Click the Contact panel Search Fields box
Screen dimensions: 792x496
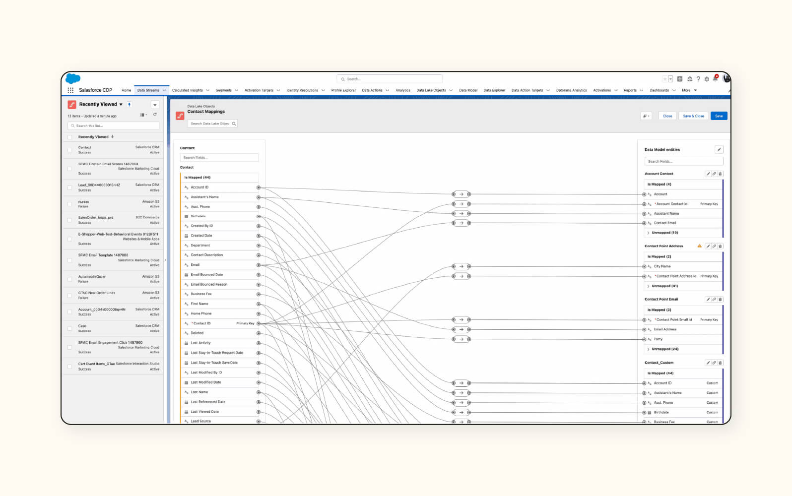point(219,158)
